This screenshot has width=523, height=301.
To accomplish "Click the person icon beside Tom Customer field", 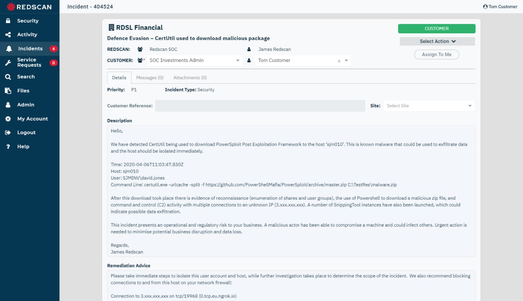I will click(x=249, y=61).
